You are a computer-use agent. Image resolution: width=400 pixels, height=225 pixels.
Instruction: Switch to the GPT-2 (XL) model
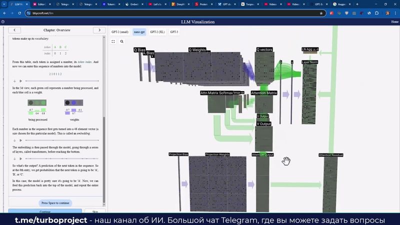tap(158, 31)
